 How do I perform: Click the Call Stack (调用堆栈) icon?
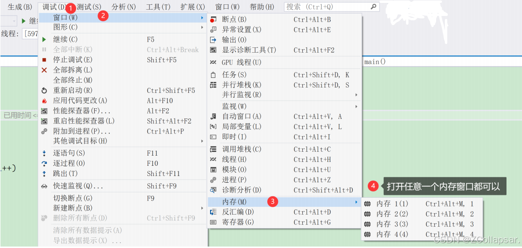pos(213,149)
